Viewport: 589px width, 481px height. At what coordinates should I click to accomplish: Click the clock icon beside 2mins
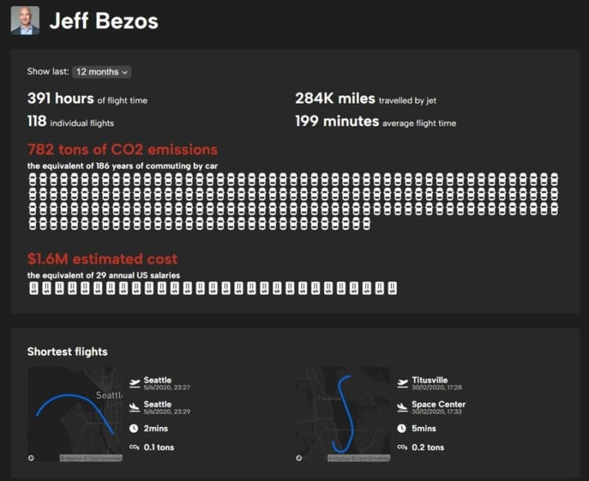(x=134, y=428)
